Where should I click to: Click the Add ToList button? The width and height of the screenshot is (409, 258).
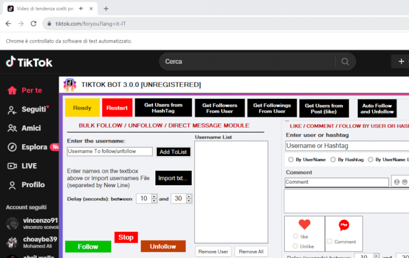click(173, 151)
